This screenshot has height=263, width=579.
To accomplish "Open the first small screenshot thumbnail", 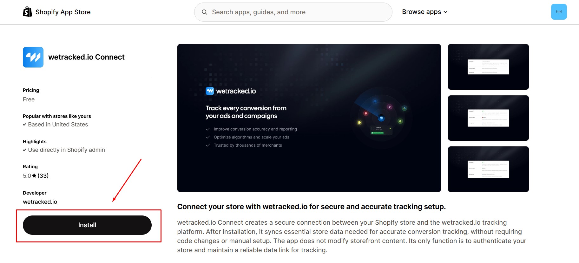I will click(x=488, y=67).
